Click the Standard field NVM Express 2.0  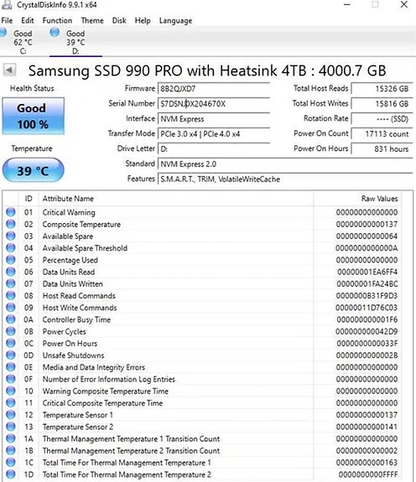(x=285, y=163)
